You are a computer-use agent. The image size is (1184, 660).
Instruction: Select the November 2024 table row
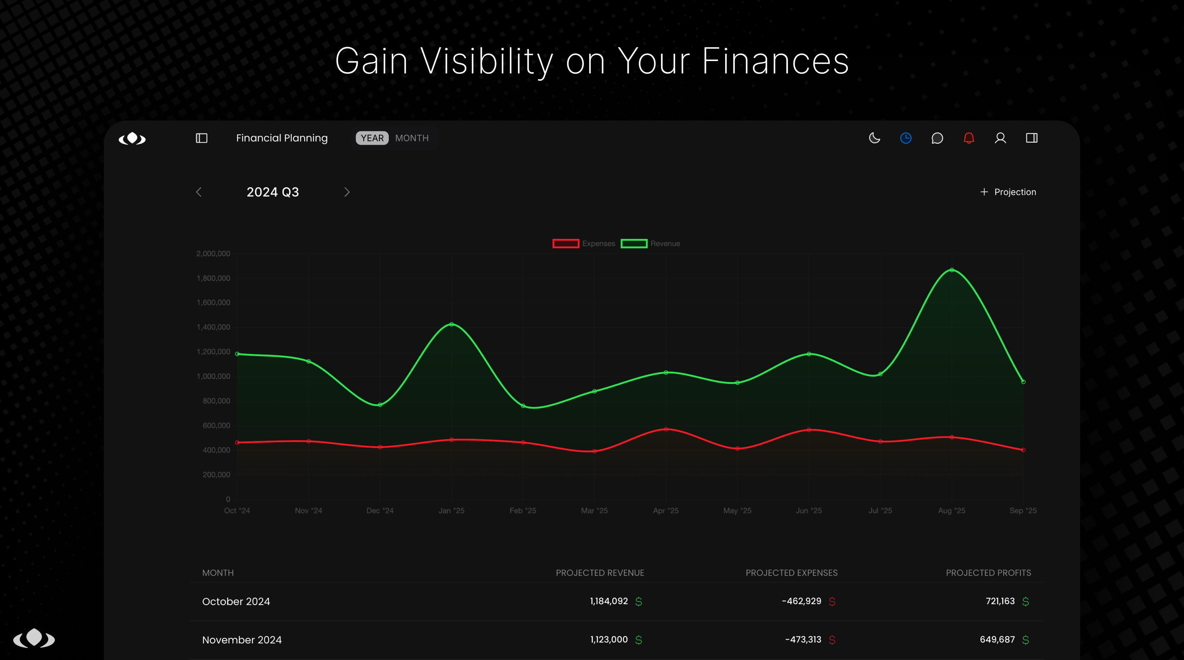(x=616, y=639)
